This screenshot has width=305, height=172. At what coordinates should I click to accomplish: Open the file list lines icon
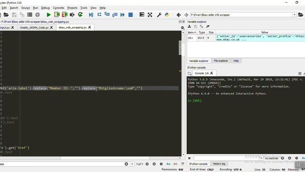coord(30,15)
